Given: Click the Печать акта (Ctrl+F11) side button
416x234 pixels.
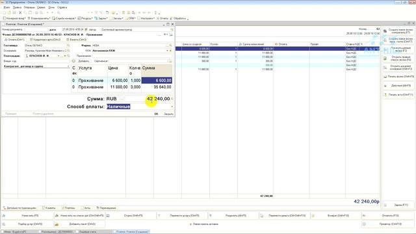Looking at the screenshot, I should (x=398, y=94).
